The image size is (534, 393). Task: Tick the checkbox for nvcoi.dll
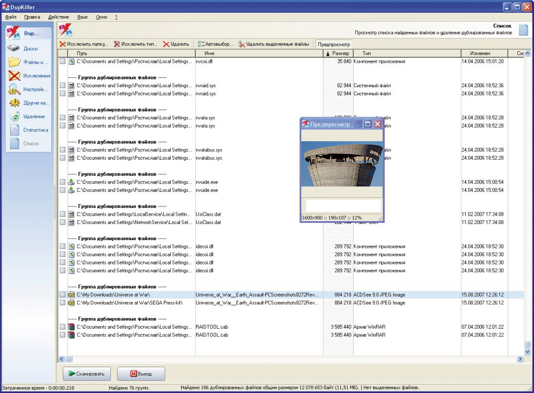coord(62,61)
